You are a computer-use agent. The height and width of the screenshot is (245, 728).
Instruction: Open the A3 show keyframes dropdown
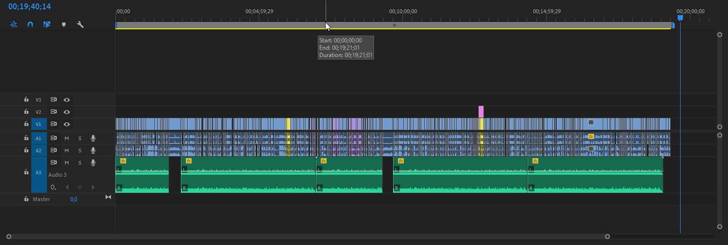(53, 187)
